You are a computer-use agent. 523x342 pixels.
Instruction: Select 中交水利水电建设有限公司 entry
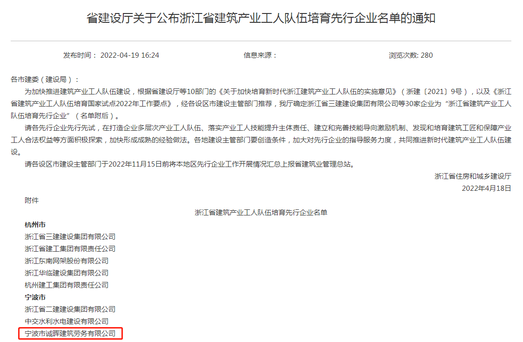[67, 322]
